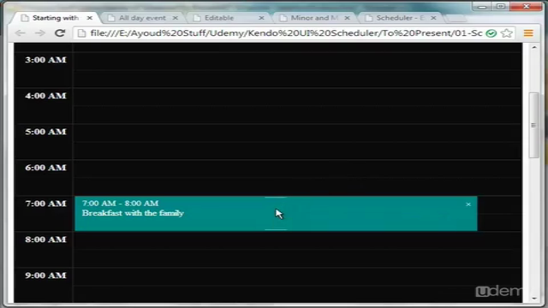Image resolution: width=548 pixels, height=308 pixels.
Task: Close the All day event tab
Action: click(176, 18)
